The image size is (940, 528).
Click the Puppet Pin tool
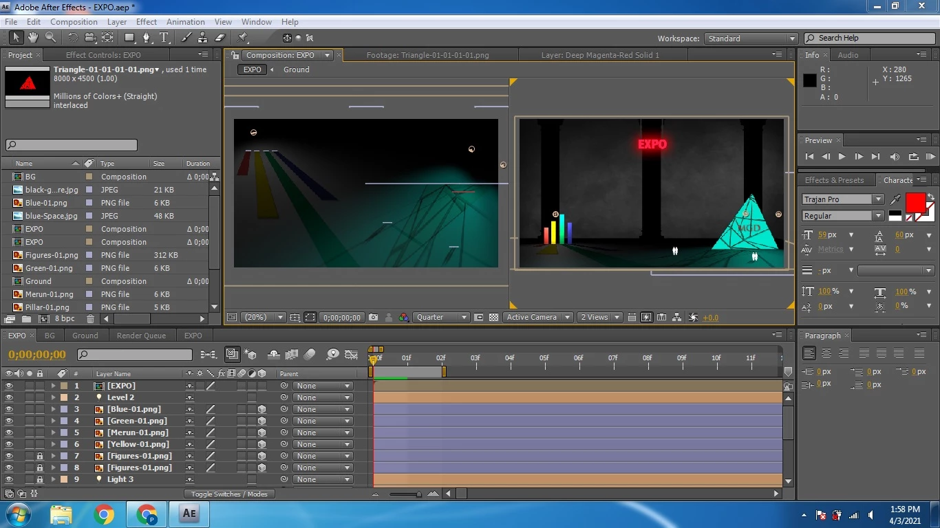[x=243, y=38]
